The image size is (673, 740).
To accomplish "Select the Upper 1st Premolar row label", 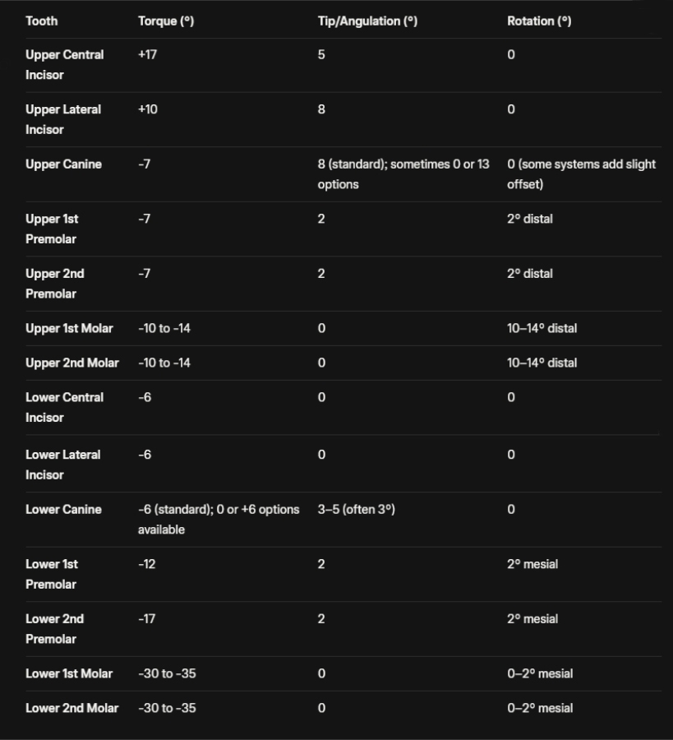I will [52, 229].
